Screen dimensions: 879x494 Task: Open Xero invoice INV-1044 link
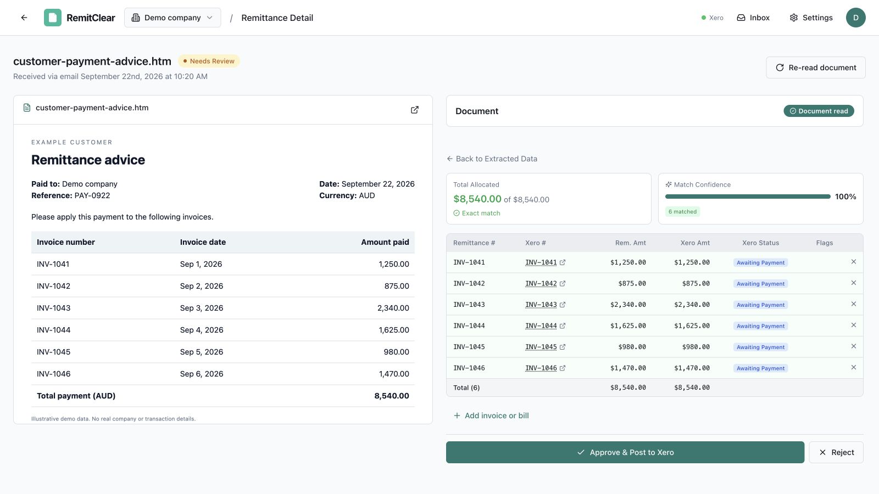[545, 326]
